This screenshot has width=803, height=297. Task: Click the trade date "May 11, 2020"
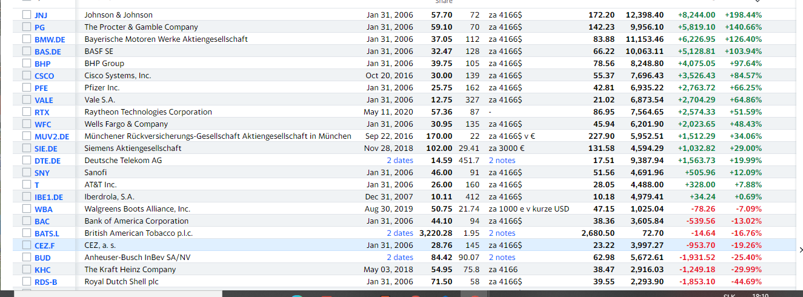[388, 112]
